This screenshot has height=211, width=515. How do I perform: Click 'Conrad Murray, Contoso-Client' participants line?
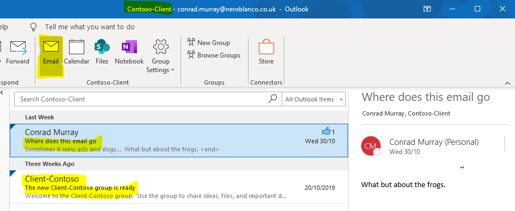click(406, 114)
